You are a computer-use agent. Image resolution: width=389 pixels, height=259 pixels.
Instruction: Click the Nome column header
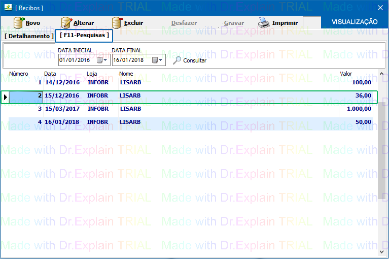pyautogui.click(x=125, y=74)
